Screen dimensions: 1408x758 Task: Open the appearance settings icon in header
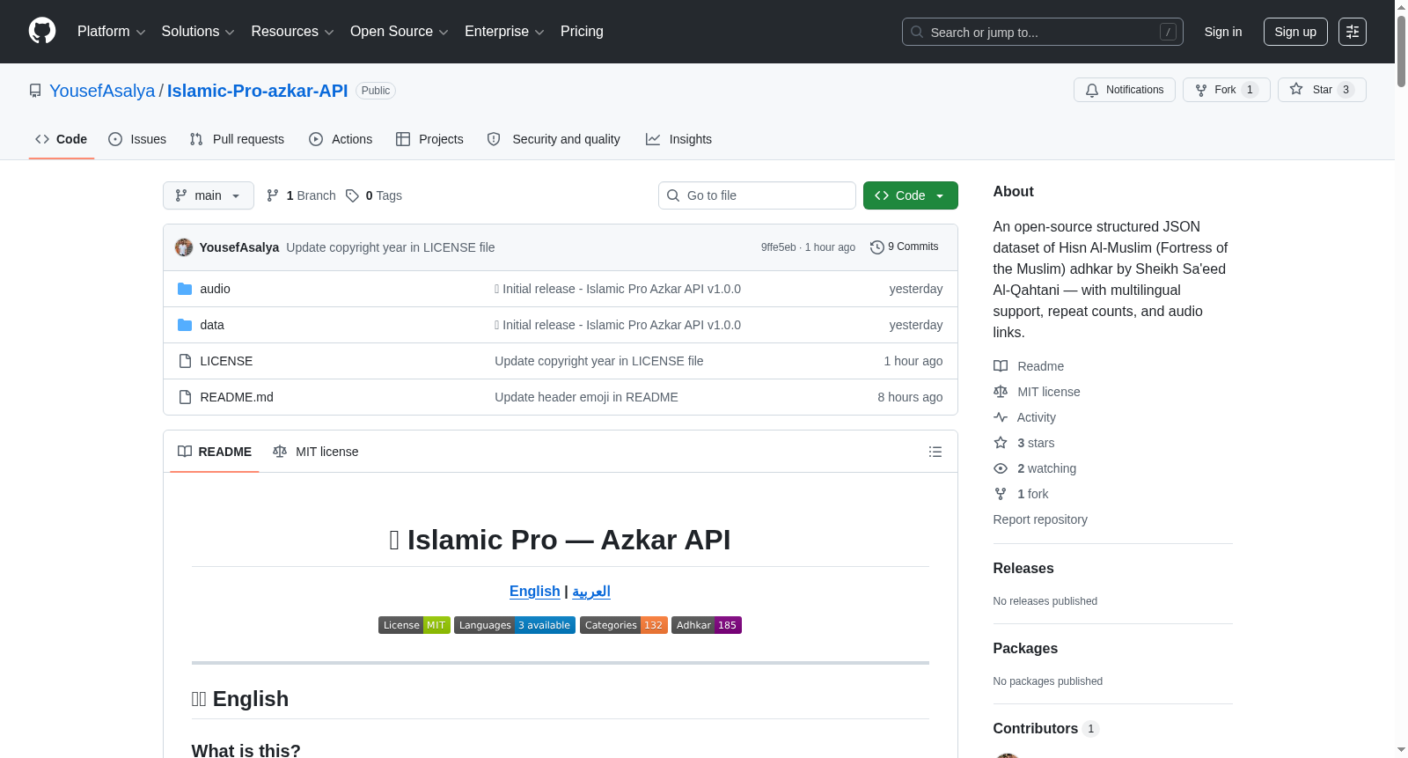[x=1353, y=32]
